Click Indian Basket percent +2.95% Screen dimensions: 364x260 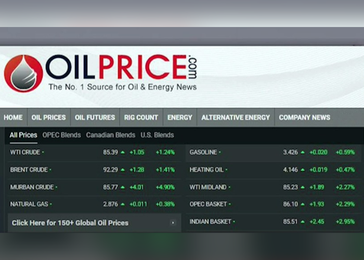coord(345,222)
